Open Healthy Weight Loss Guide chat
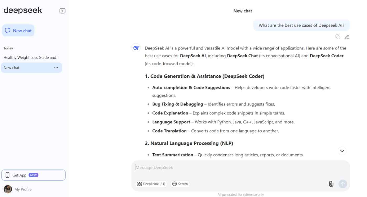This screenshot has height=197, width=367. click(31, 57)
